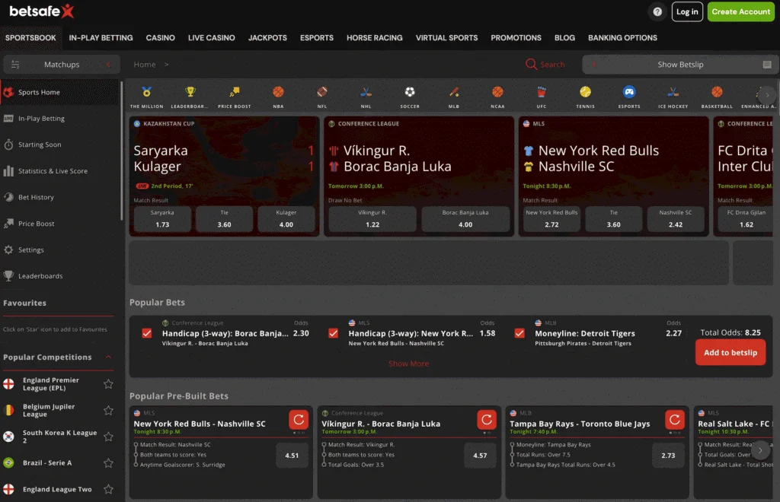Rebuild New York Red Bulls pre-built bet
Viewport: 780px width, 502px height.
(299, 420)
